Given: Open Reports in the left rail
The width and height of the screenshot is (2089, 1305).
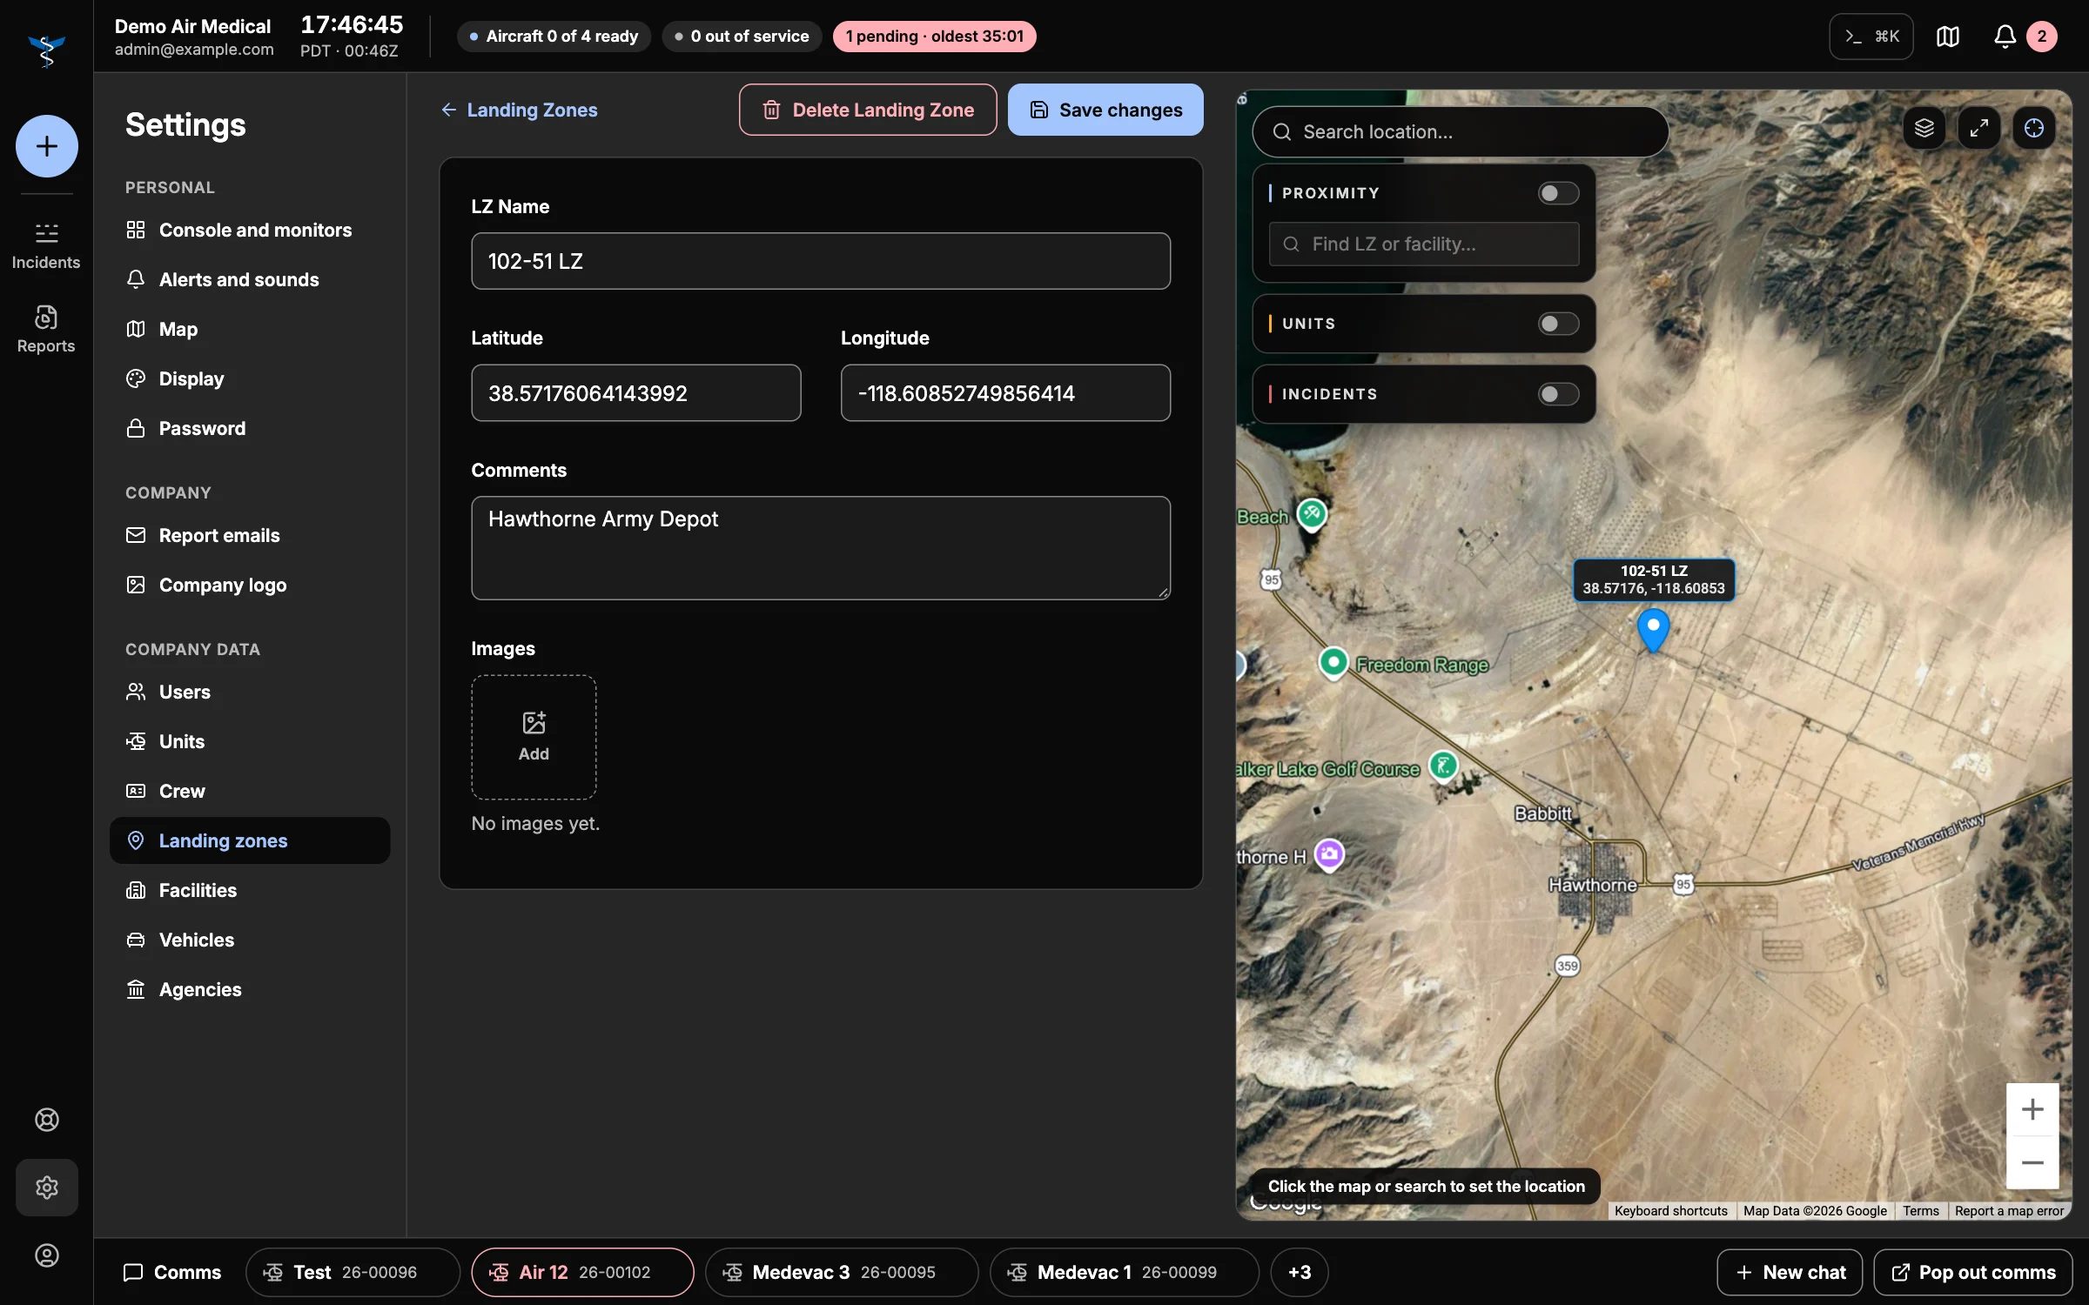Looking at the screenshot, I should click(46, 330).
